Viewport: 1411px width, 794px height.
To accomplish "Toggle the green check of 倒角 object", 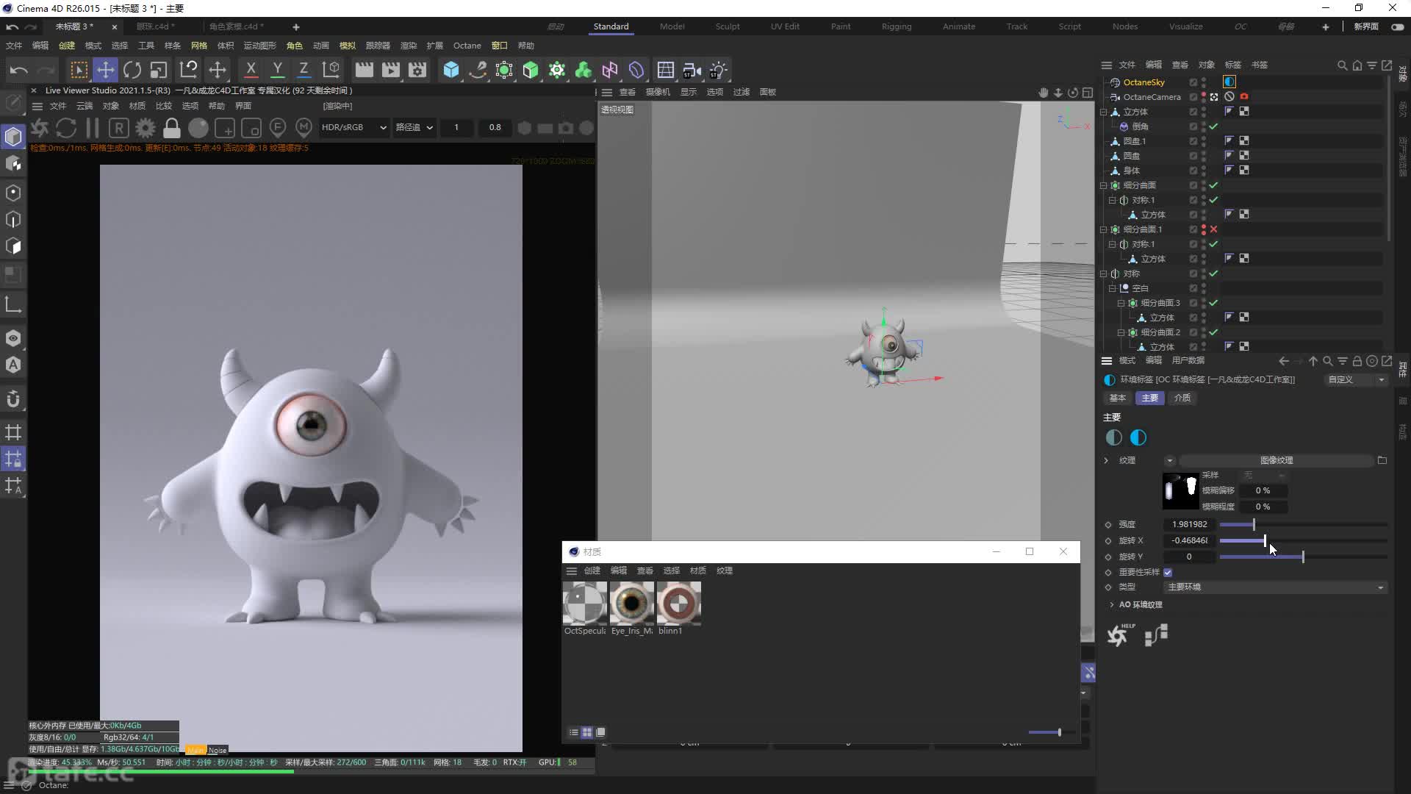I will [1213, 126].
